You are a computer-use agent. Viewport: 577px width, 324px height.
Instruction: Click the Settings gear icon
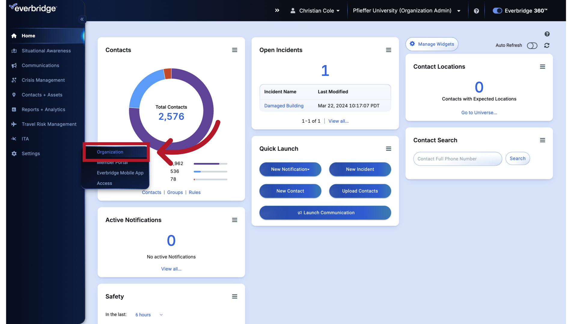(x=14, y=154)
